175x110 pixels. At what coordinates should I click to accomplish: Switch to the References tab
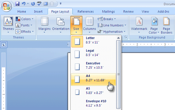pos(86,11)
